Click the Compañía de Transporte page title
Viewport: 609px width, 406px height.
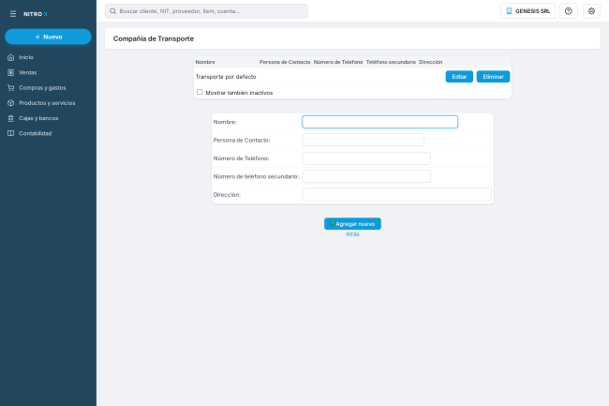154,38
